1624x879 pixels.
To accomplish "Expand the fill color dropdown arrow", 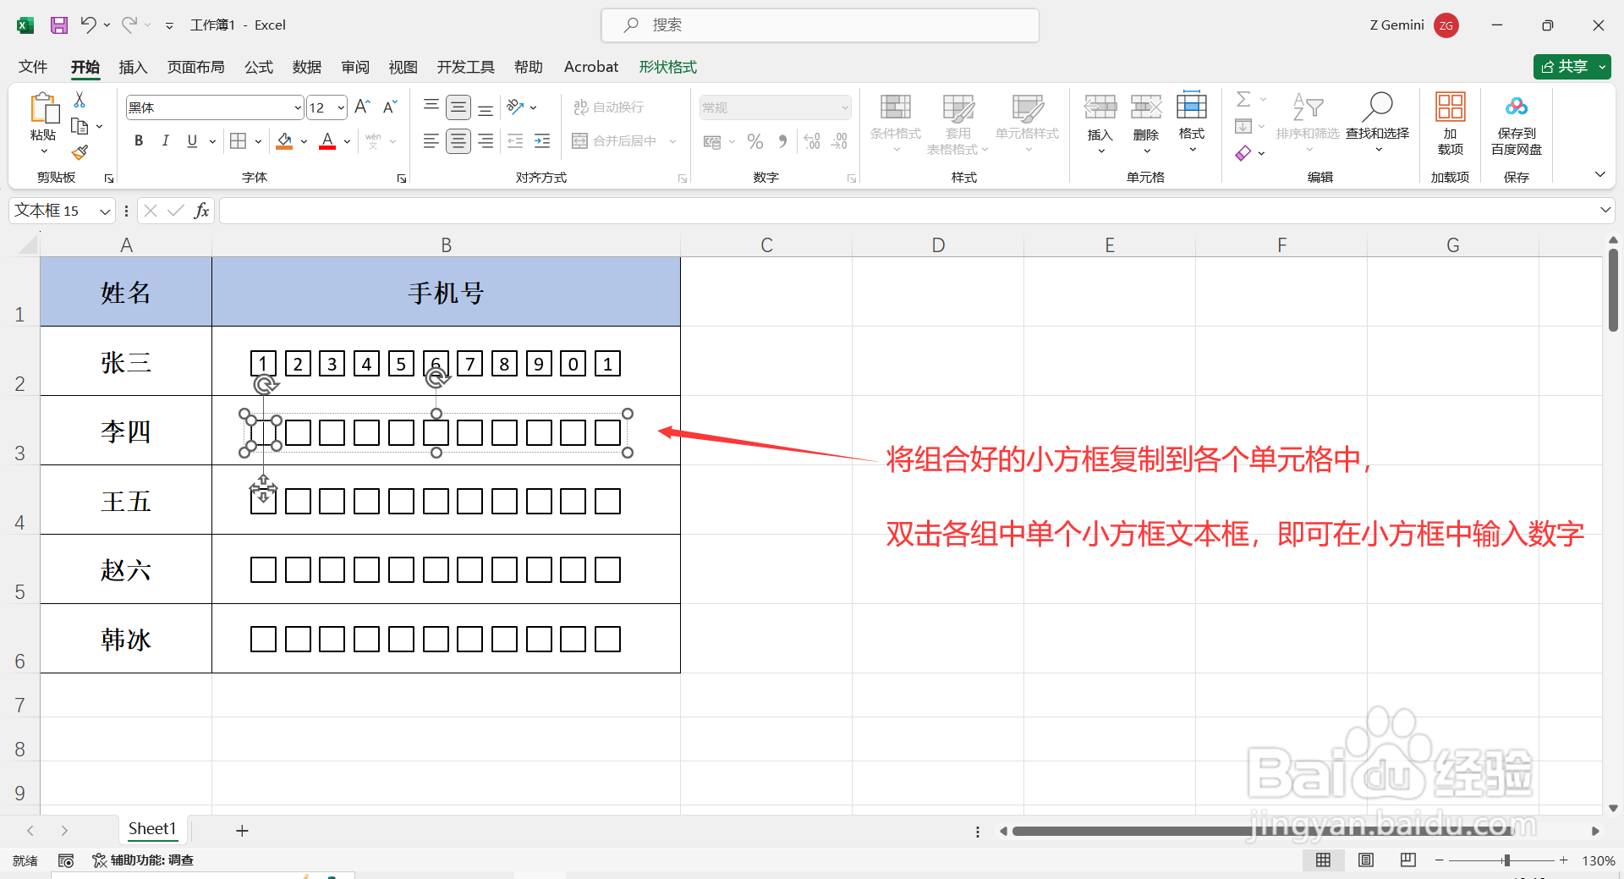I will point(303,140).
